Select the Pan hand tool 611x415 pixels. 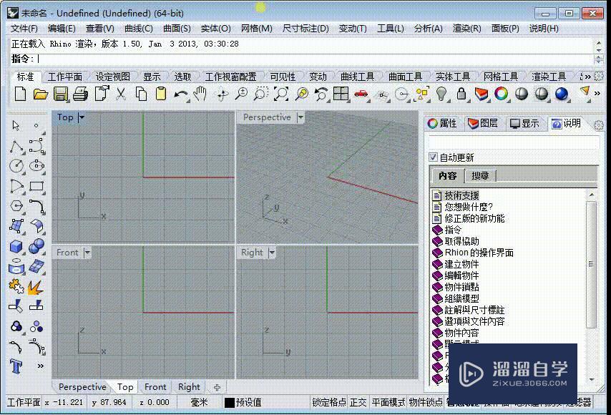point(200,94)
